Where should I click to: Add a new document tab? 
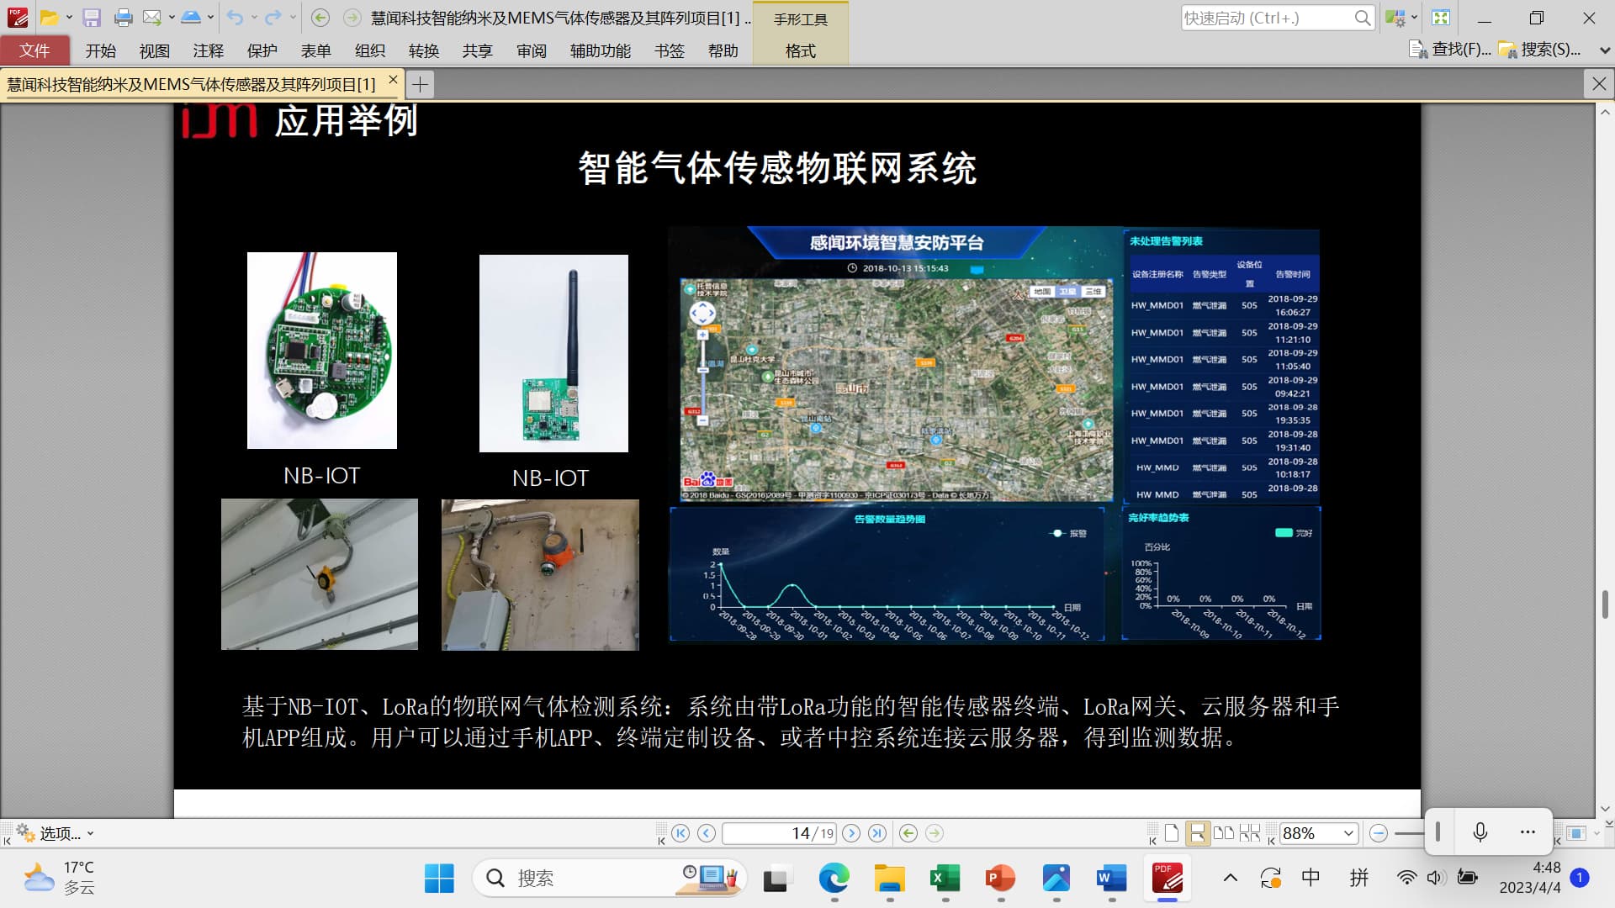(x=420, y=84)
